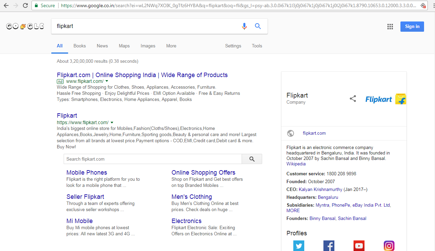Viewport: 435px width, 251px height.
Task: Open the Electronics sitelink
Action: [187, 221]
